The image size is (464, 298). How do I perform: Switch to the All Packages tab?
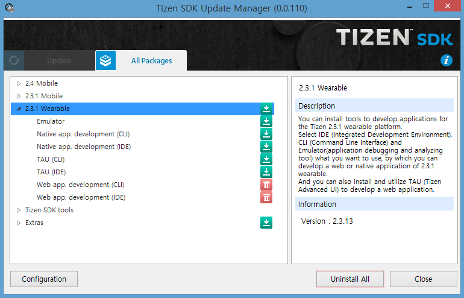[x=151, y=61]
